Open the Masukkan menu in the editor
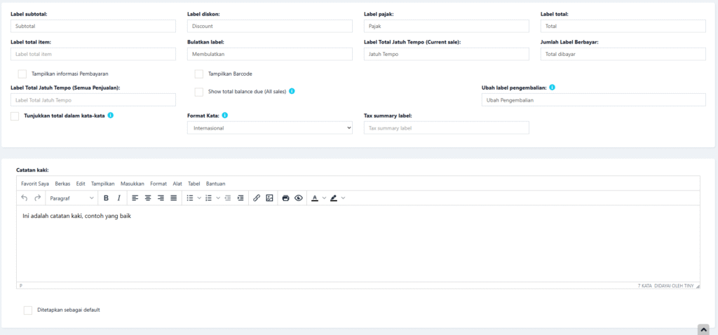Image resolution: width=718 pixels, height=335 pixels. (132, 184)
